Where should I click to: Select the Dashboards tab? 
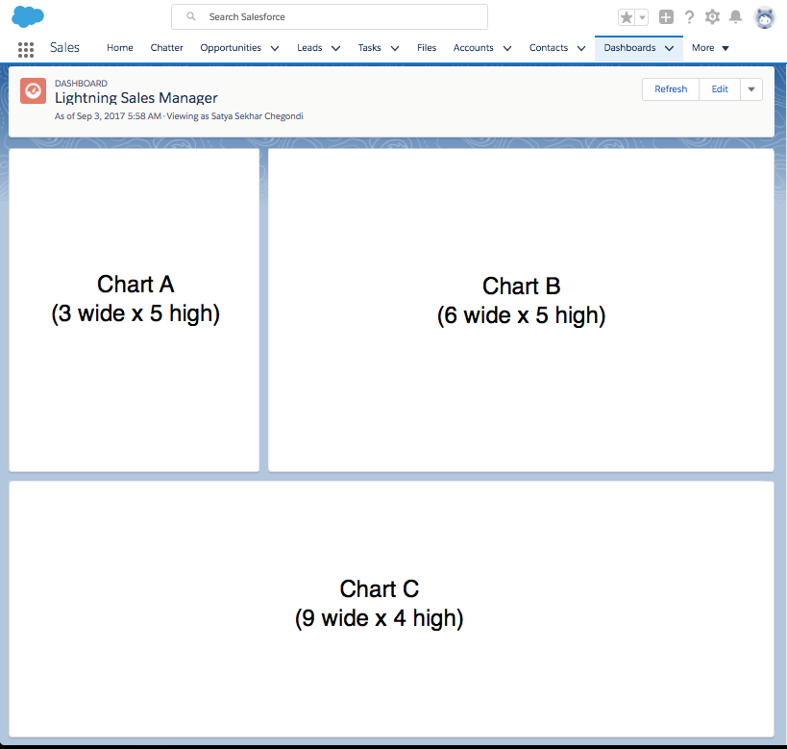[x=629, y=48]
